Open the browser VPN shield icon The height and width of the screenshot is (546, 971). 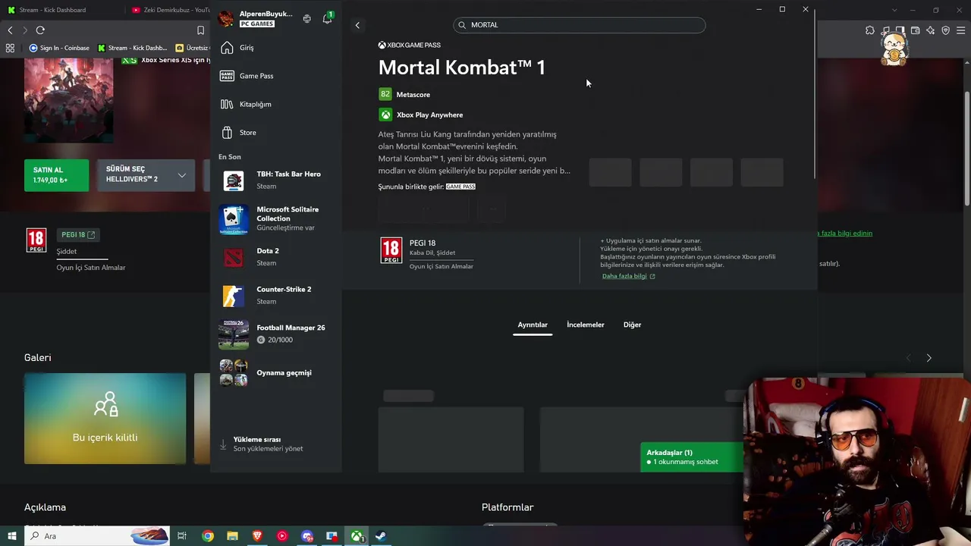(x=946, y=30)
